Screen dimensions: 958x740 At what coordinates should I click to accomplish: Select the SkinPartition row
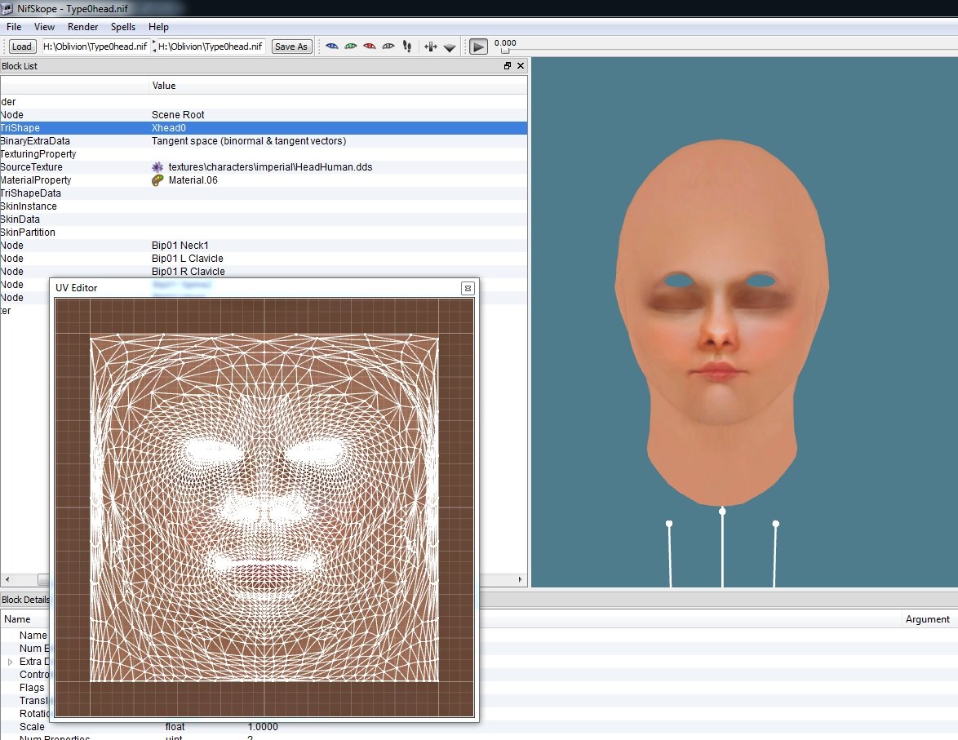(264, 233)
